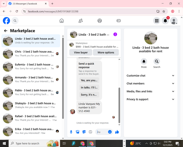Viewport: 183px width, 147px height.
Task: Click the Windows taskbar search box
Action: [34, 143]
